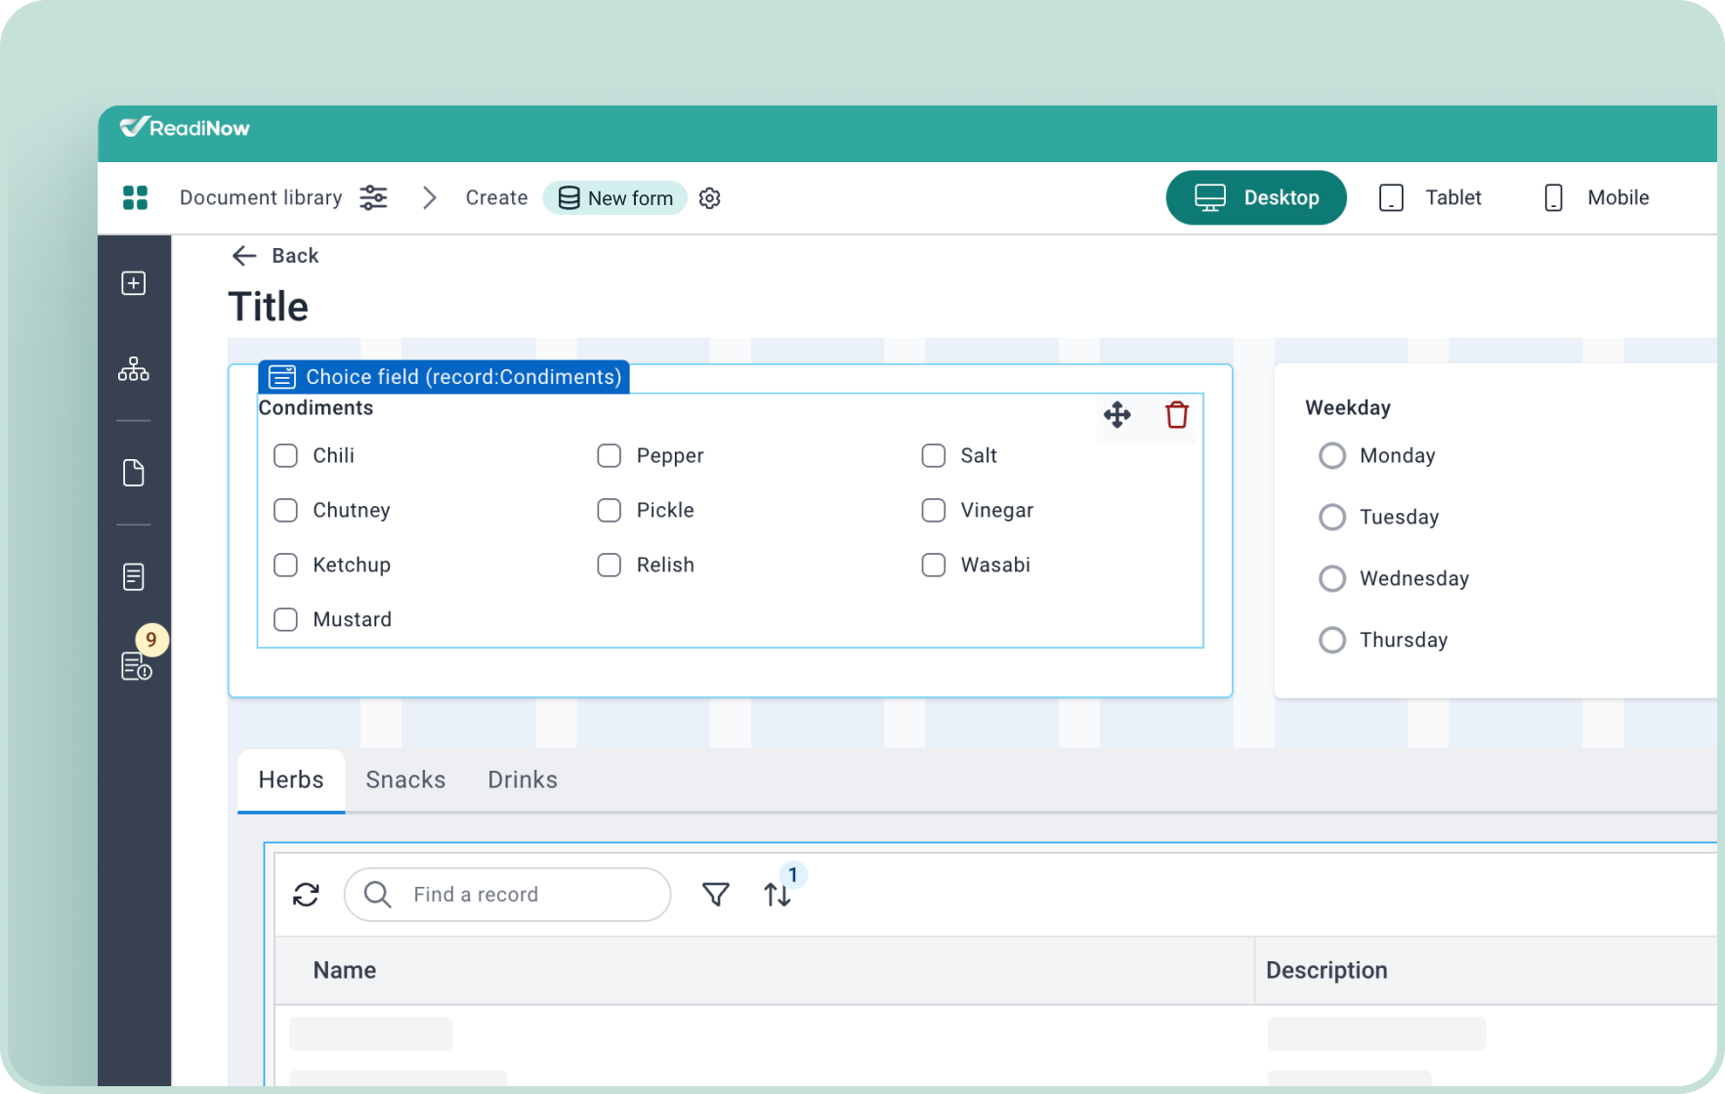1725x1094 pixels.
Task: Click the red trash delete icon
Action: tap(1176, 415)
